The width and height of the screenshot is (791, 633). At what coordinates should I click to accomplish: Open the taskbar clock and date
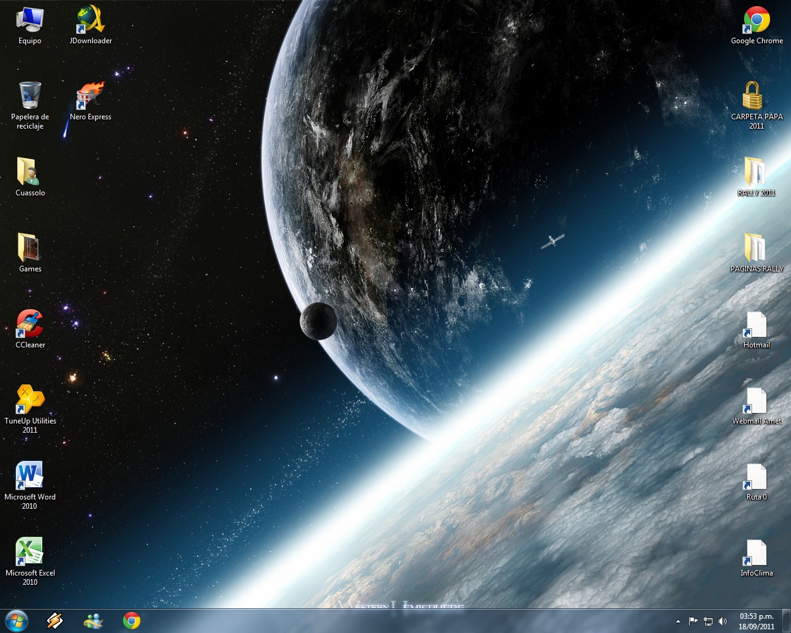click(756, 621)
